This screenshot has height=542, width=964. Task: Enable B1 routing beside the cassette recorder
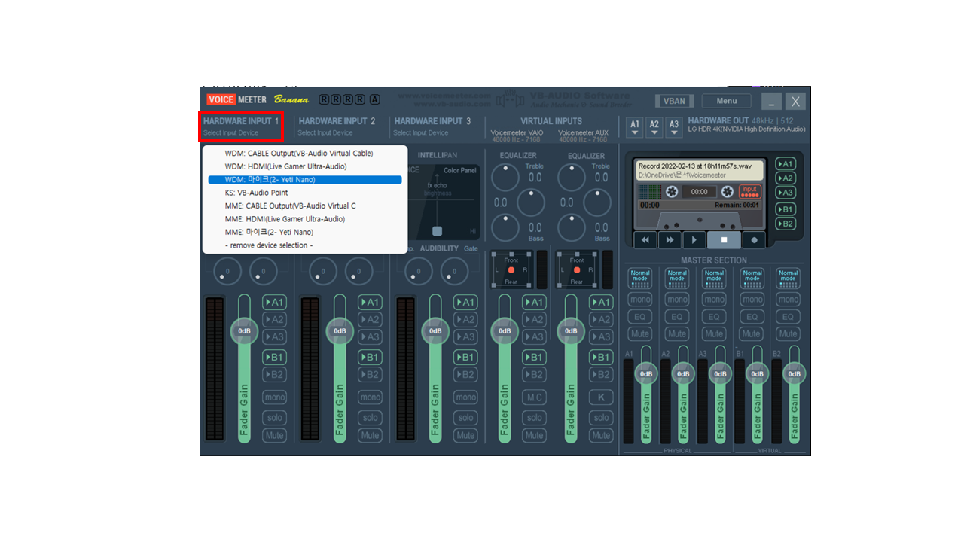[x=786, y=209]
